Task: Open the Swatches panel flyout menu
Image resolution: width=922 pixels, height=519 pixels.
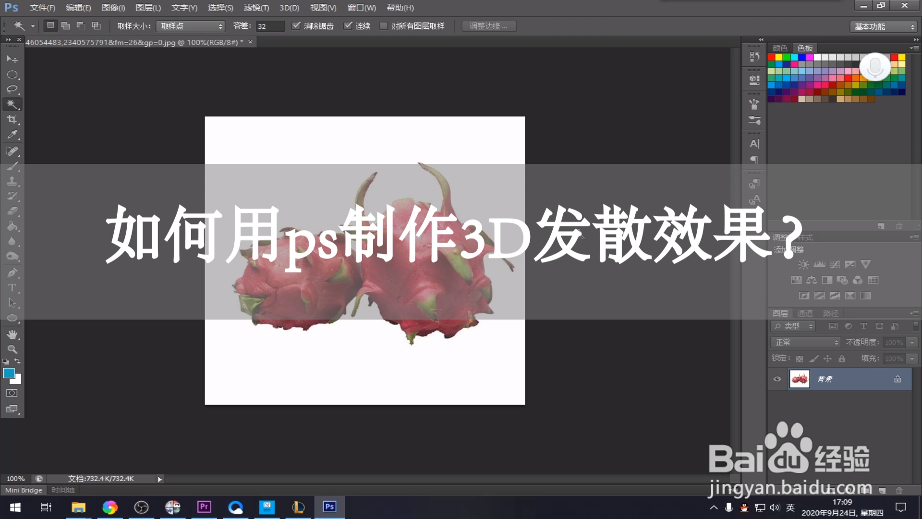Action: click(914, 48)
